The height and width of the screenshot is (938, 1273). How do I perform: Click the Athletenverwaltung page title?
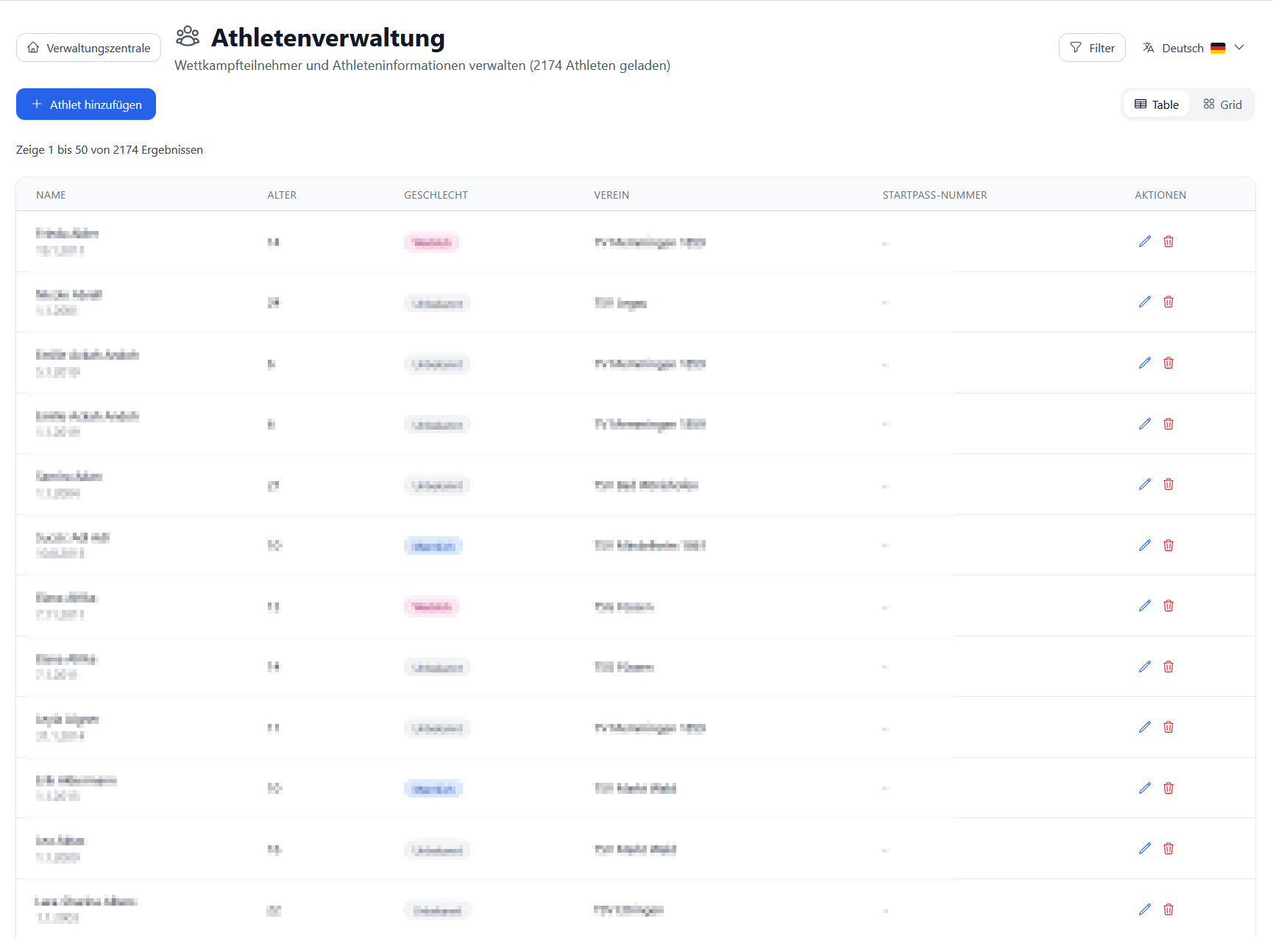tap(328, 38)
